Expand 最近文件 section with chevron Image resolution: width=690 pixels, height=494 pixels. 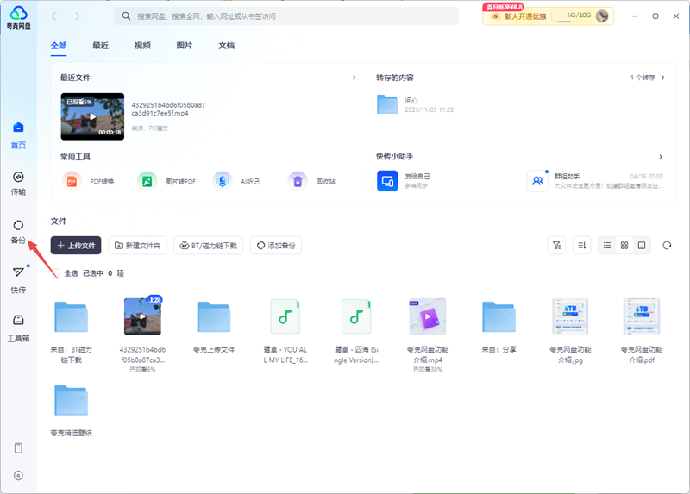pyautogui.click(x=354, y=78)
